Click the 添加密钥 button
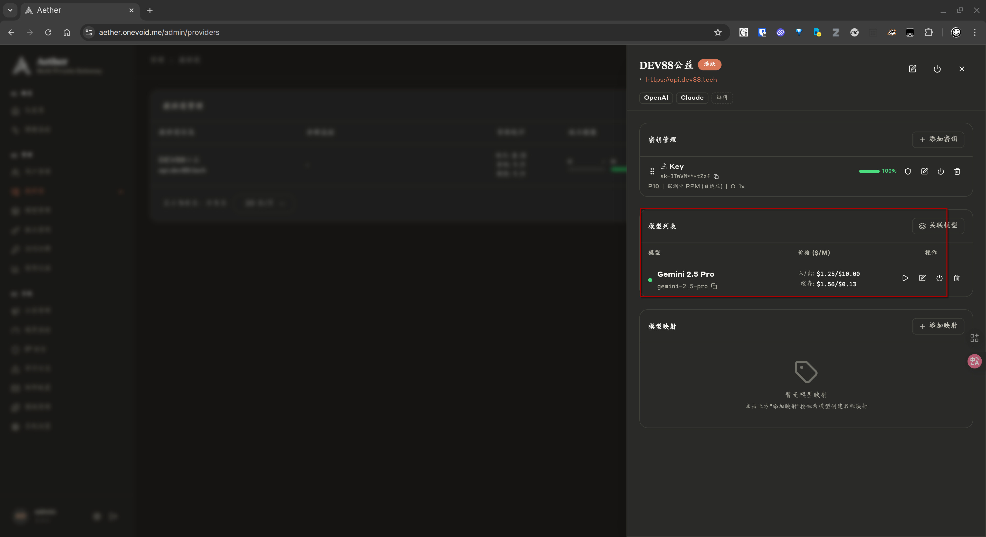The width and height of the screenshot is (986, 537). [x=938, y=140]
